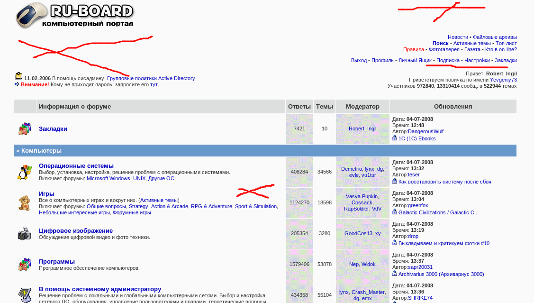Open the Кто в on-line? page
Screen dimensions: 534x303
coord(500,49)
